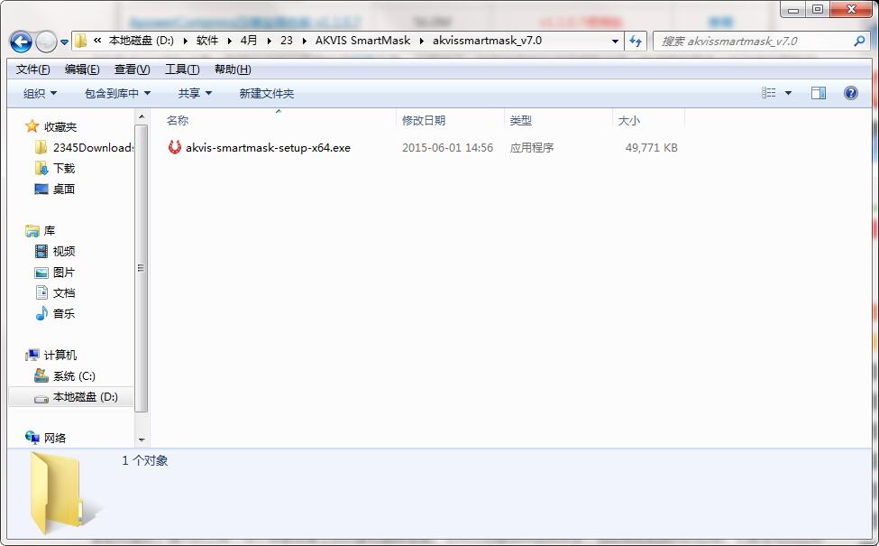Navigate to 软件 breadcrumb segment

(x=207, y=41)
